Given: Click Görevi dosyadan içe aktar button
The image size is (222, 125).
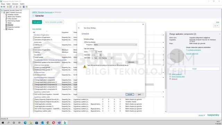Looking at the screenshot, I should tap(54, 22).
